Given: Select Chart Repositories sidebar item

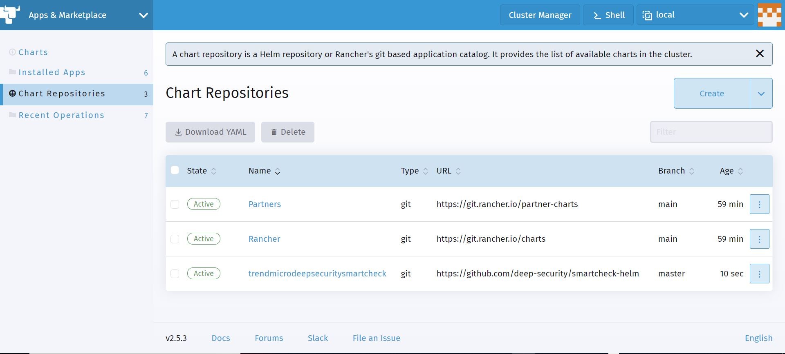Looking at the screenshot, I should (x=76, y=94).
